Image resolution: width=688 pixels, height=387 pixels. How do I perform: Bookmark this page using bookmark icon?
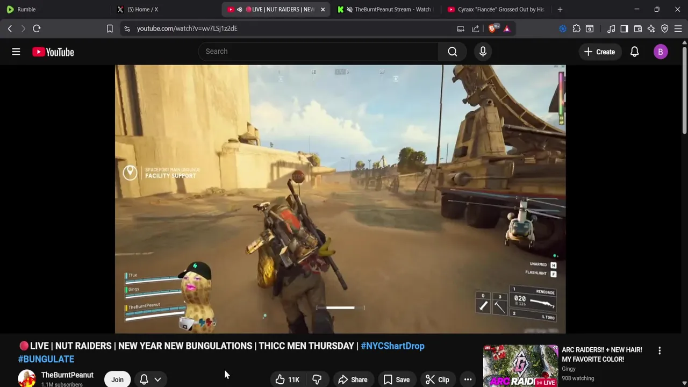pos(110,28)
